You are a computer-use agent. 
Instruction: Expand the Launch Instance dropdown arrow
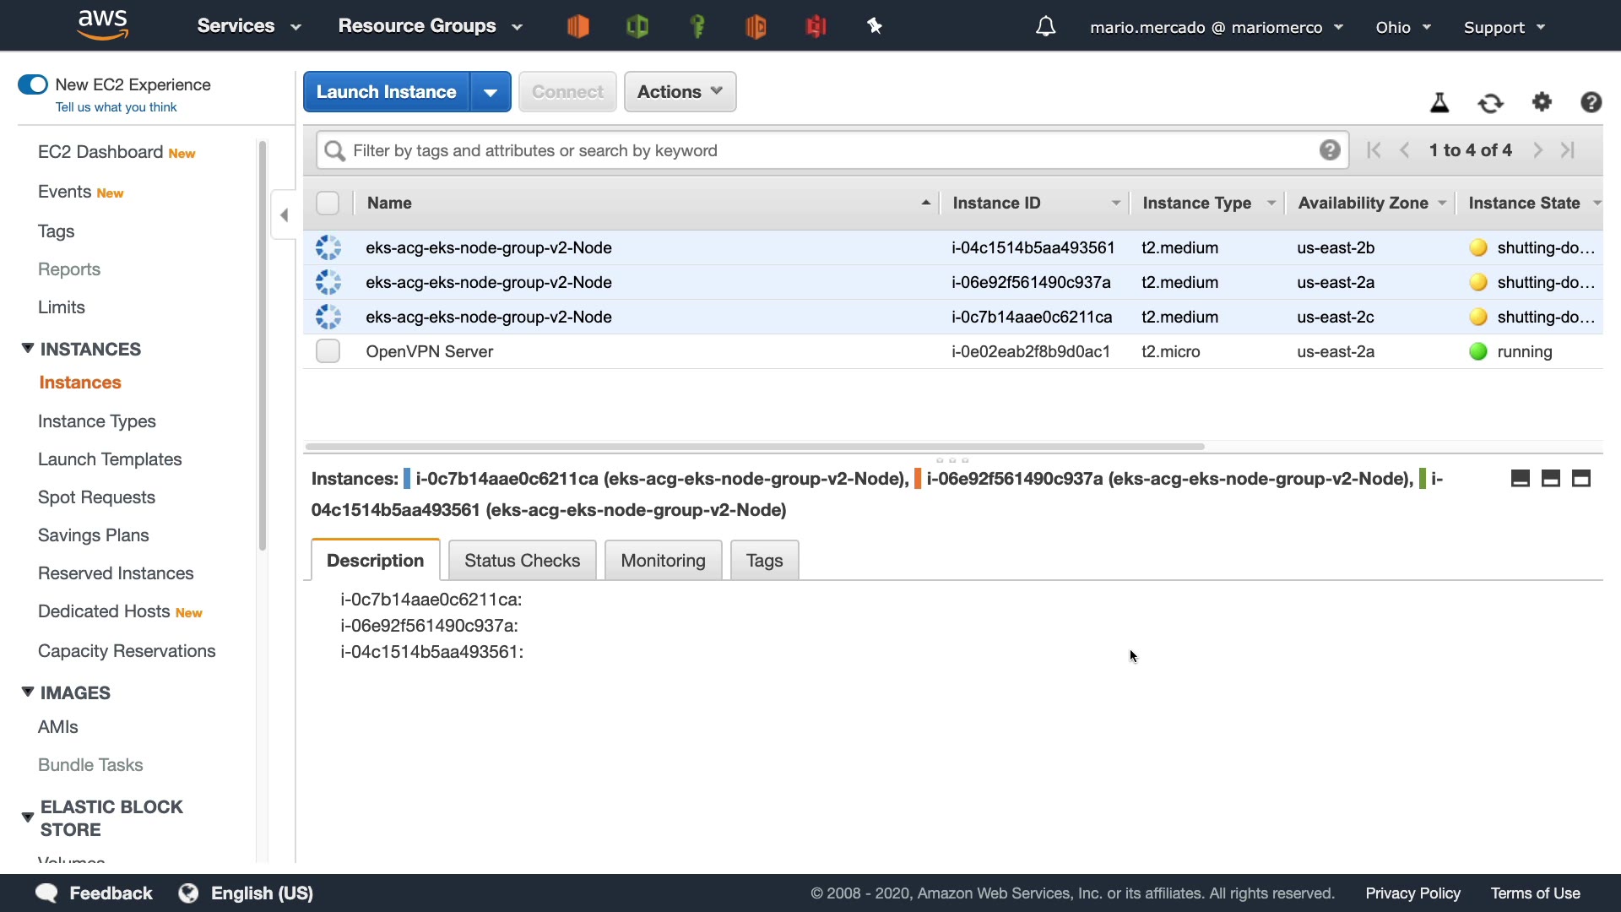491,92
